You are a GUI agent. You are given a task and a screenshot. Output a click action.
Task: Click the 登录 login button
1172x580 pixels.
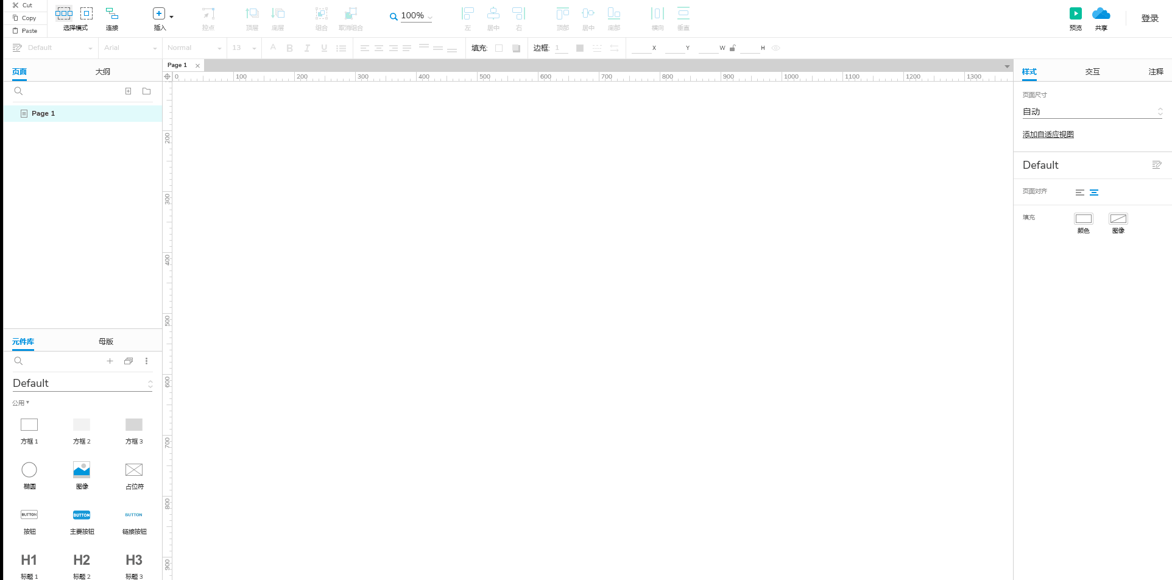coord(1150,18)
